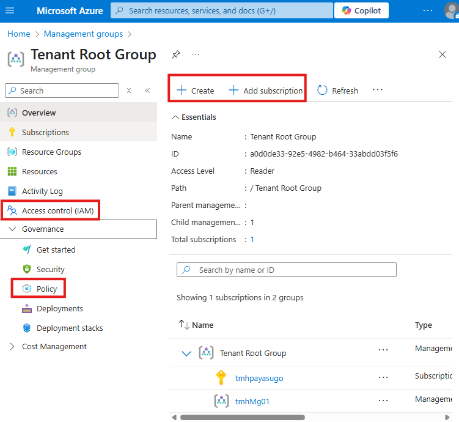This screenshot has height=422, width=459.
Task: Click the Type column header
Action: pyautogui.click(x=424, y=325)
